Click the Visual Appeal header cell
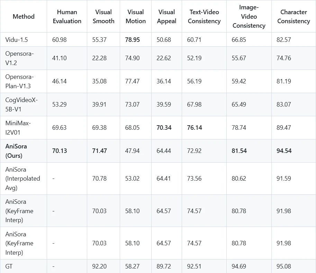The height and width of the screenshot is (273, 316). pos(167,16)
